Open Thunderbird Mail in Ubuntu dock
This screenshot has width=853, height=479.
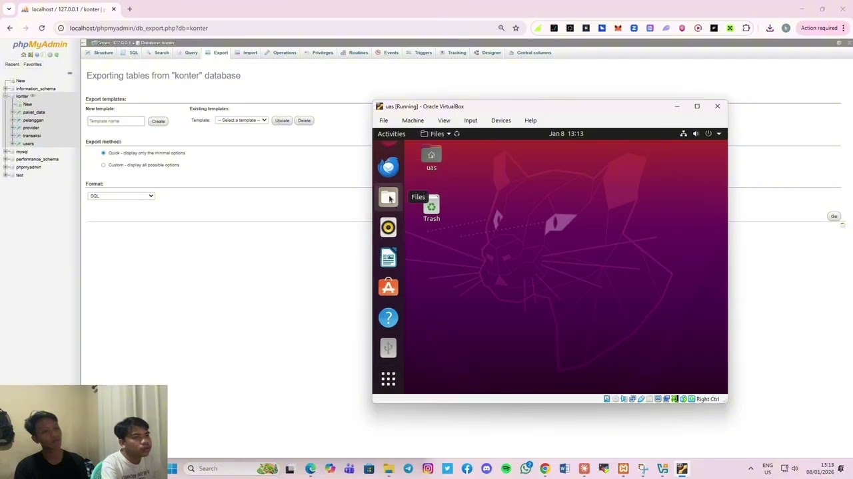389,167
